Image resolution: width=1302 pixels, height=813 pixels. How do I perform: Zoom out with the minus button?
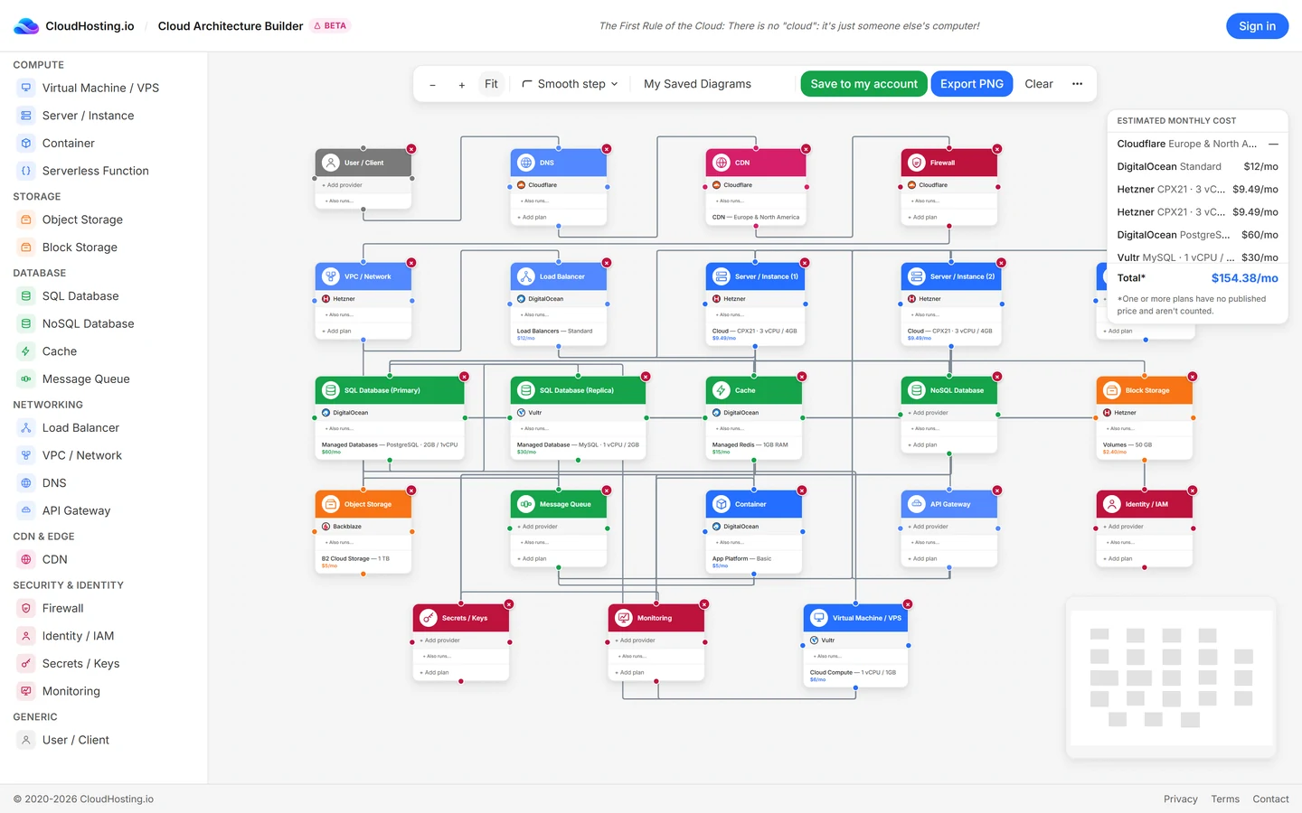(433, 84)
